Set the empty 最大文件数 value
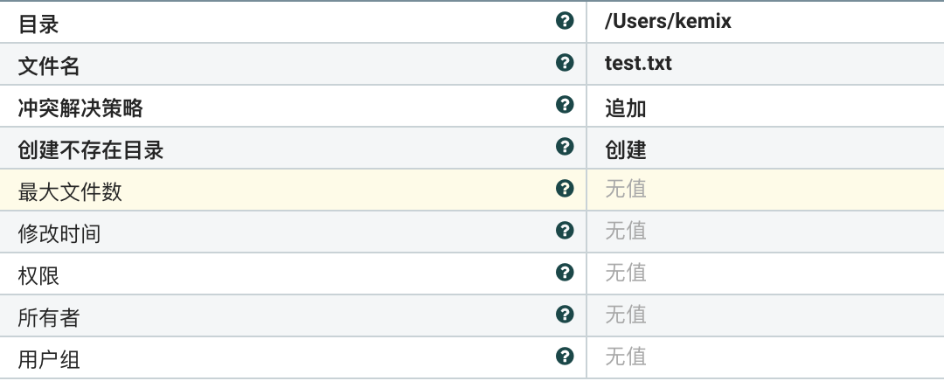944x381 pixels. 626,189
